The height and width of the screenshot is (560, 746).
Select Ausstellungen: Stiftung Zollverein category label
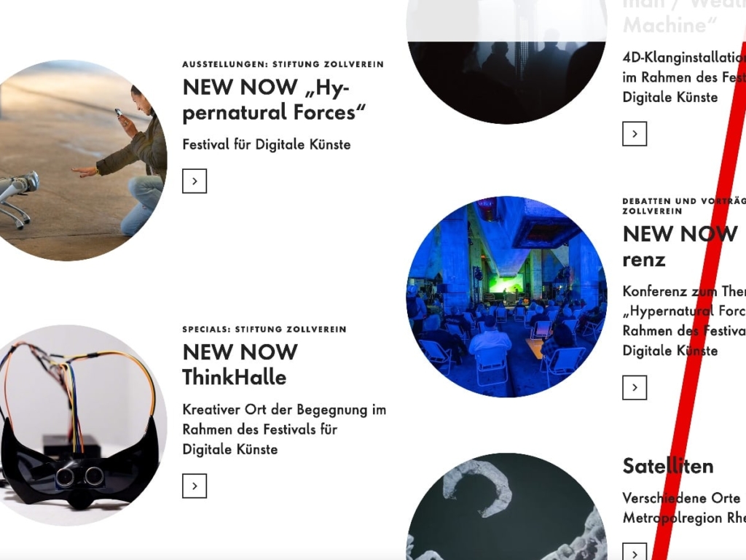[283, 64]
